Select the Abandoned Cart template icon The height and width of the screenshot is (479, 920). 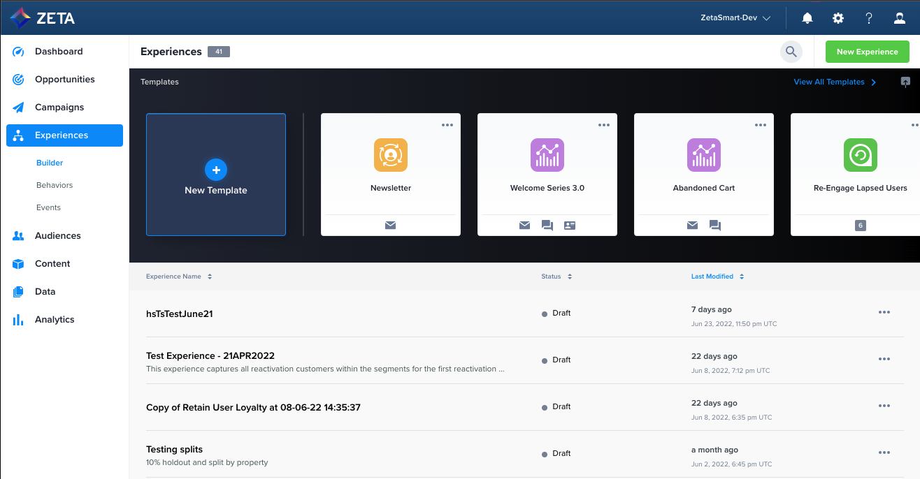[x=704, y=155]
